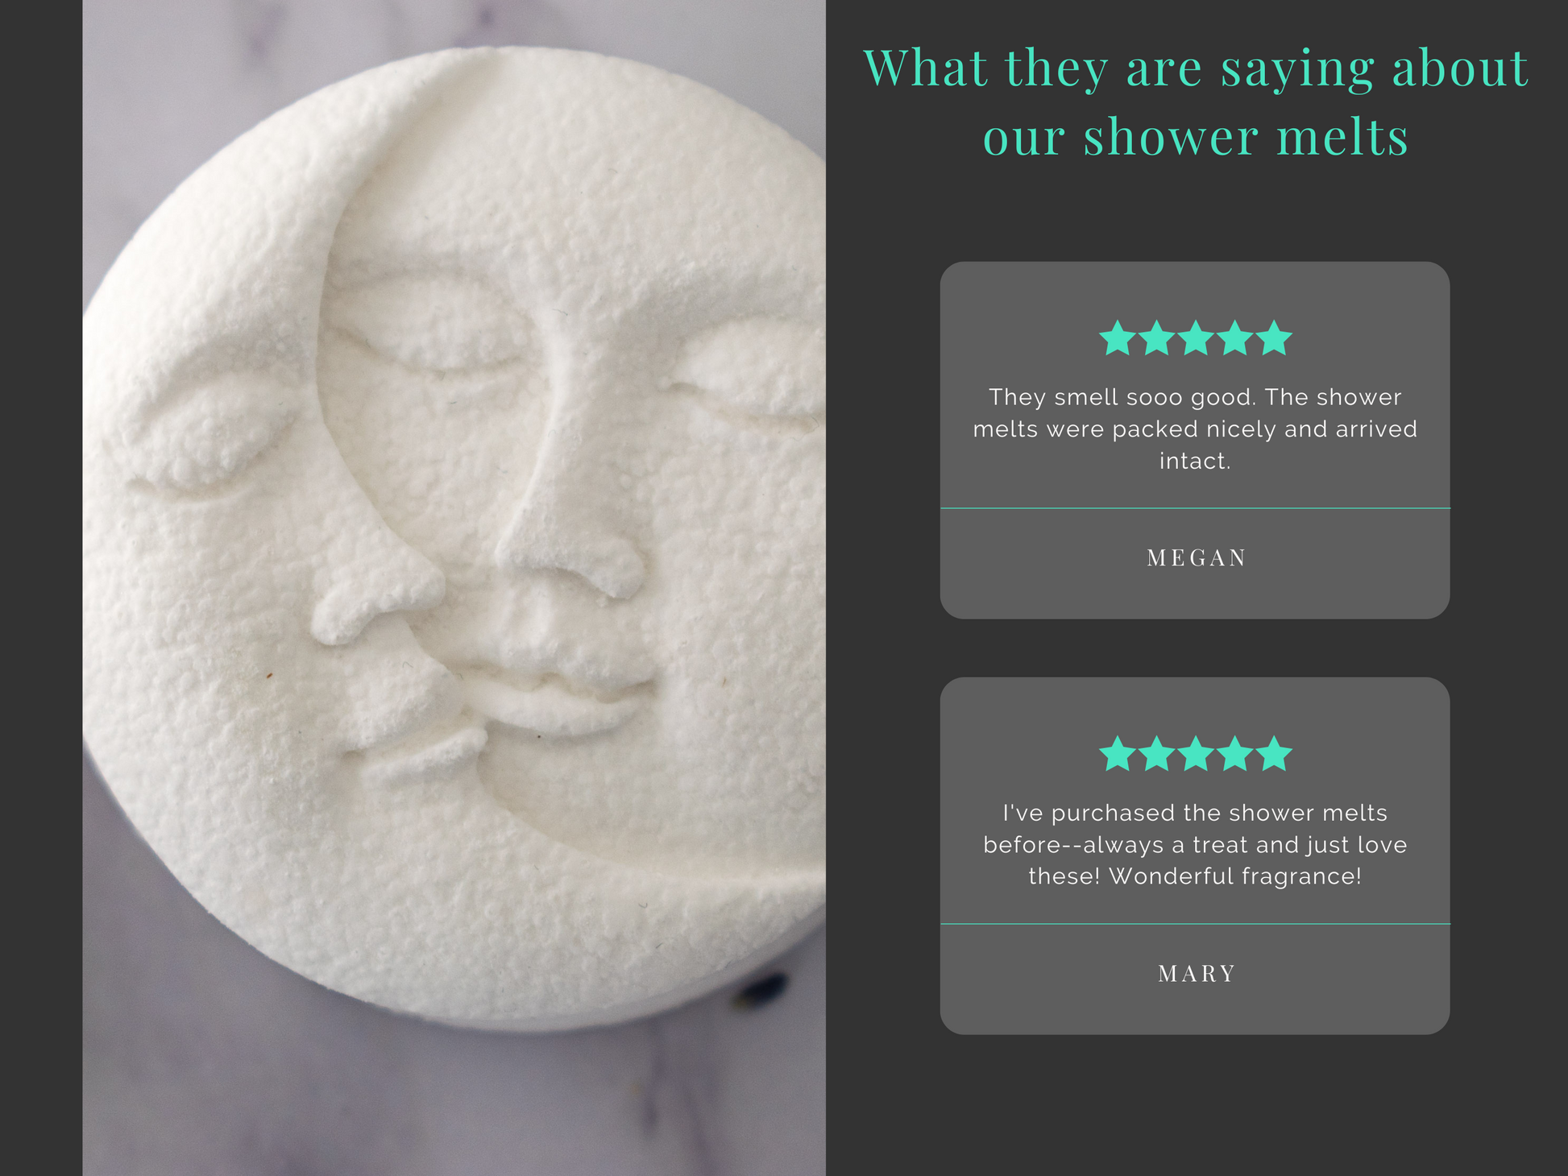Image resolution: width=1568 pixels, height=1176 pixels.
Task: Click the last star in Mary's rating
Action: (1274, 754)
